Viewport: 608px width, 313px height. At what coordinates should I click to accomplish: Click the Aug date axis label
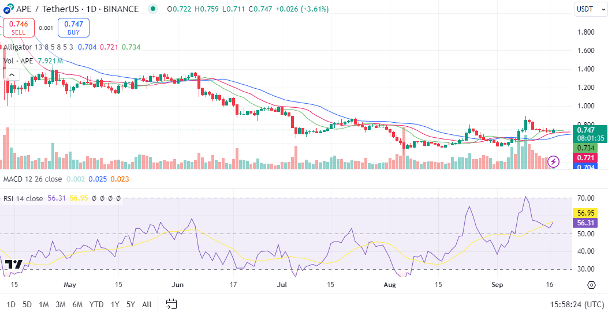pyautogui.click(x=390, y=285)
